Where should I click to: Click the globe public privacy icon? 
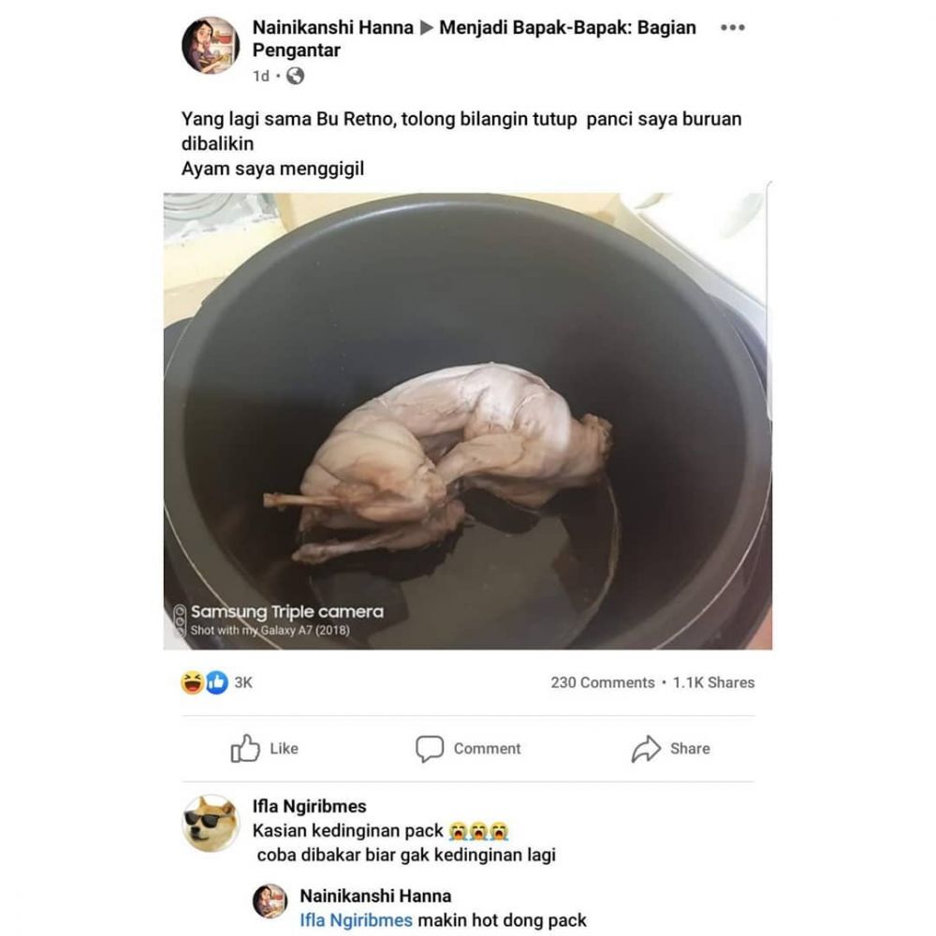click(295, 76)
